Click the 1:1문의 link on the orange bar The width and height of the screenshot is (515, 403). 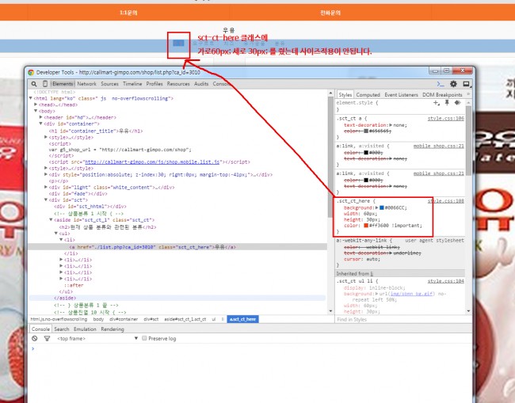(128, 13)
